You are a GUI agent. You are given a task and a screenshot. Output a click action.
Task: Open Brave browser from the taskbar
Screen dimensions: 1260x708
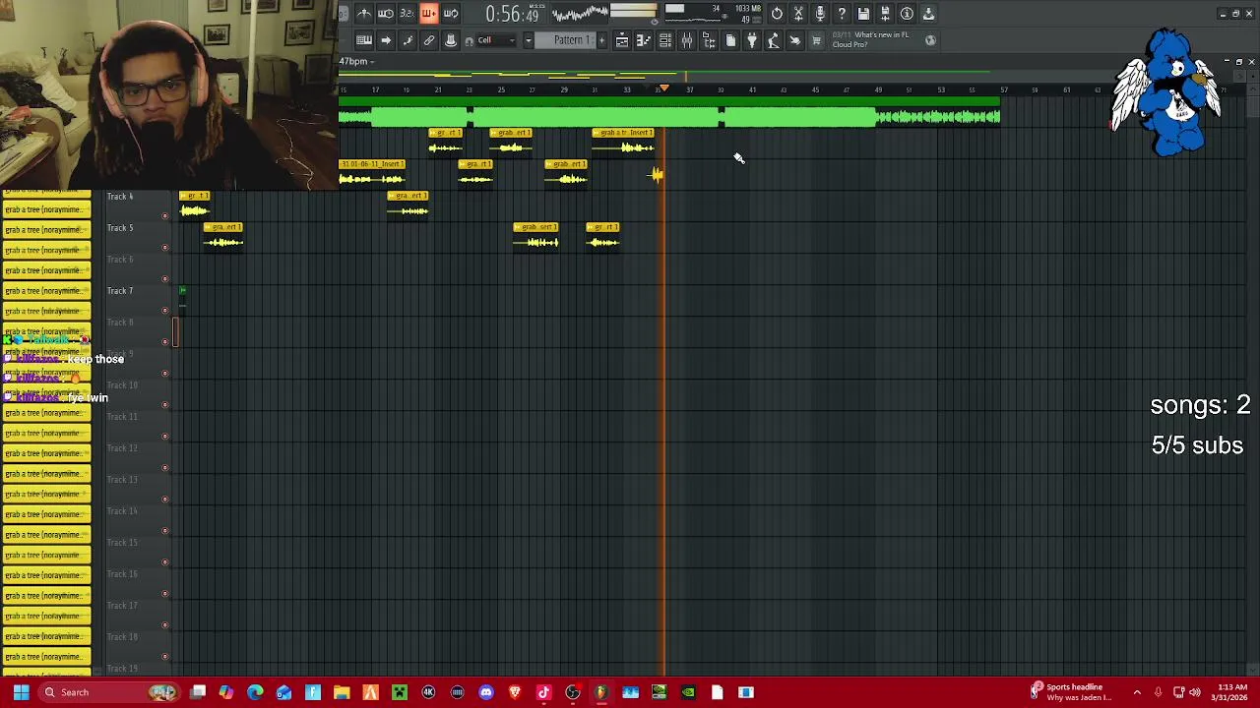pyautogui.click(x=515, y=692)
